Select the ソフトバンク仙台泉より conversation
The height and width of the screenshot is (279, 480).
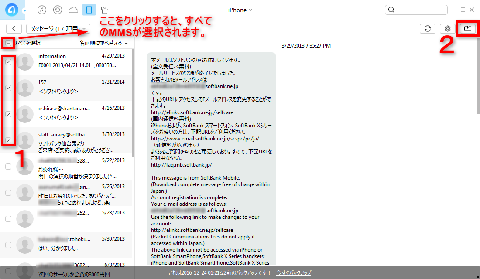point(66,140)
